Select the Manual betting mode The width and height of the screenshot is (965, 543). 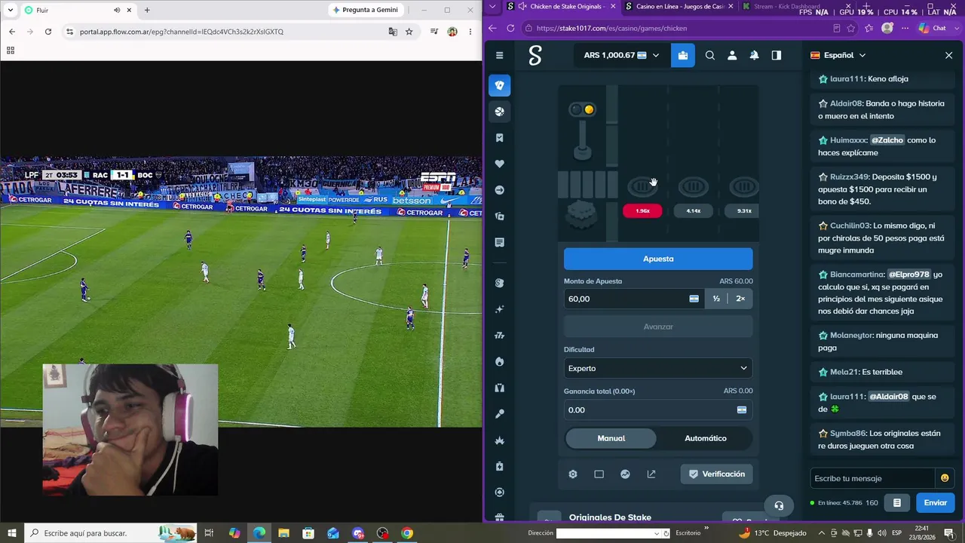[x=611, y=438]
